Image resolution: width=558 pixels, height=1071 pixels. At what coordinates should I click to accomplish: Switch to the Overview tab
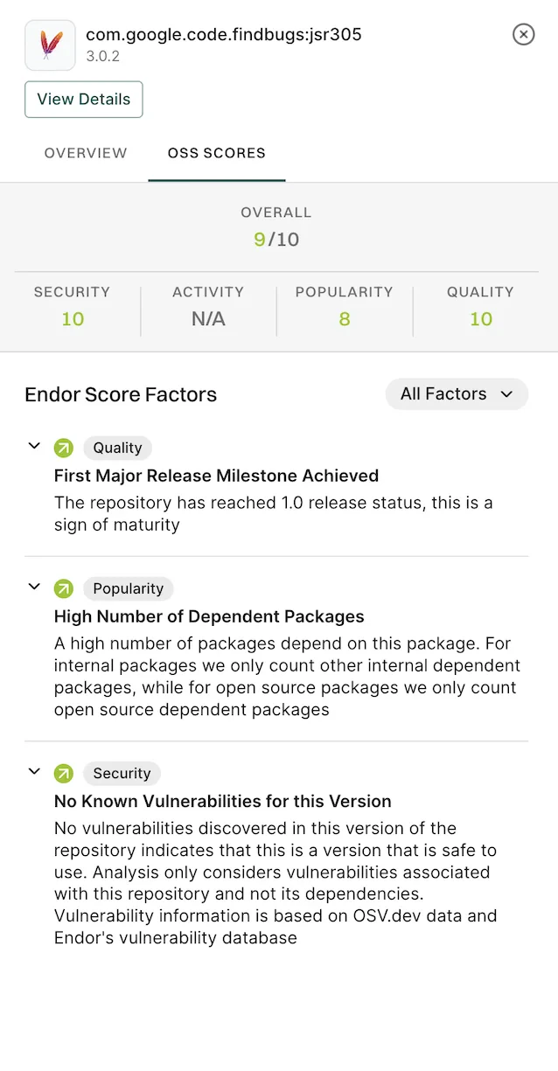[85, 153]
